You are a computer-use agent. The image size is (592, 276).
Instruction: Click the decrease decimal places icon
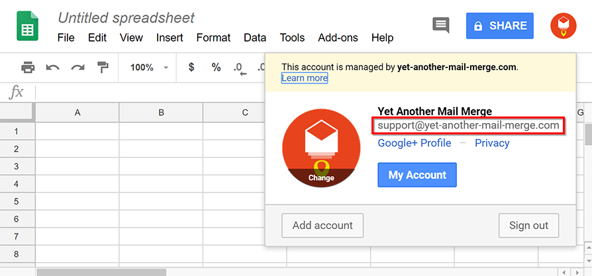pos(239,68)
